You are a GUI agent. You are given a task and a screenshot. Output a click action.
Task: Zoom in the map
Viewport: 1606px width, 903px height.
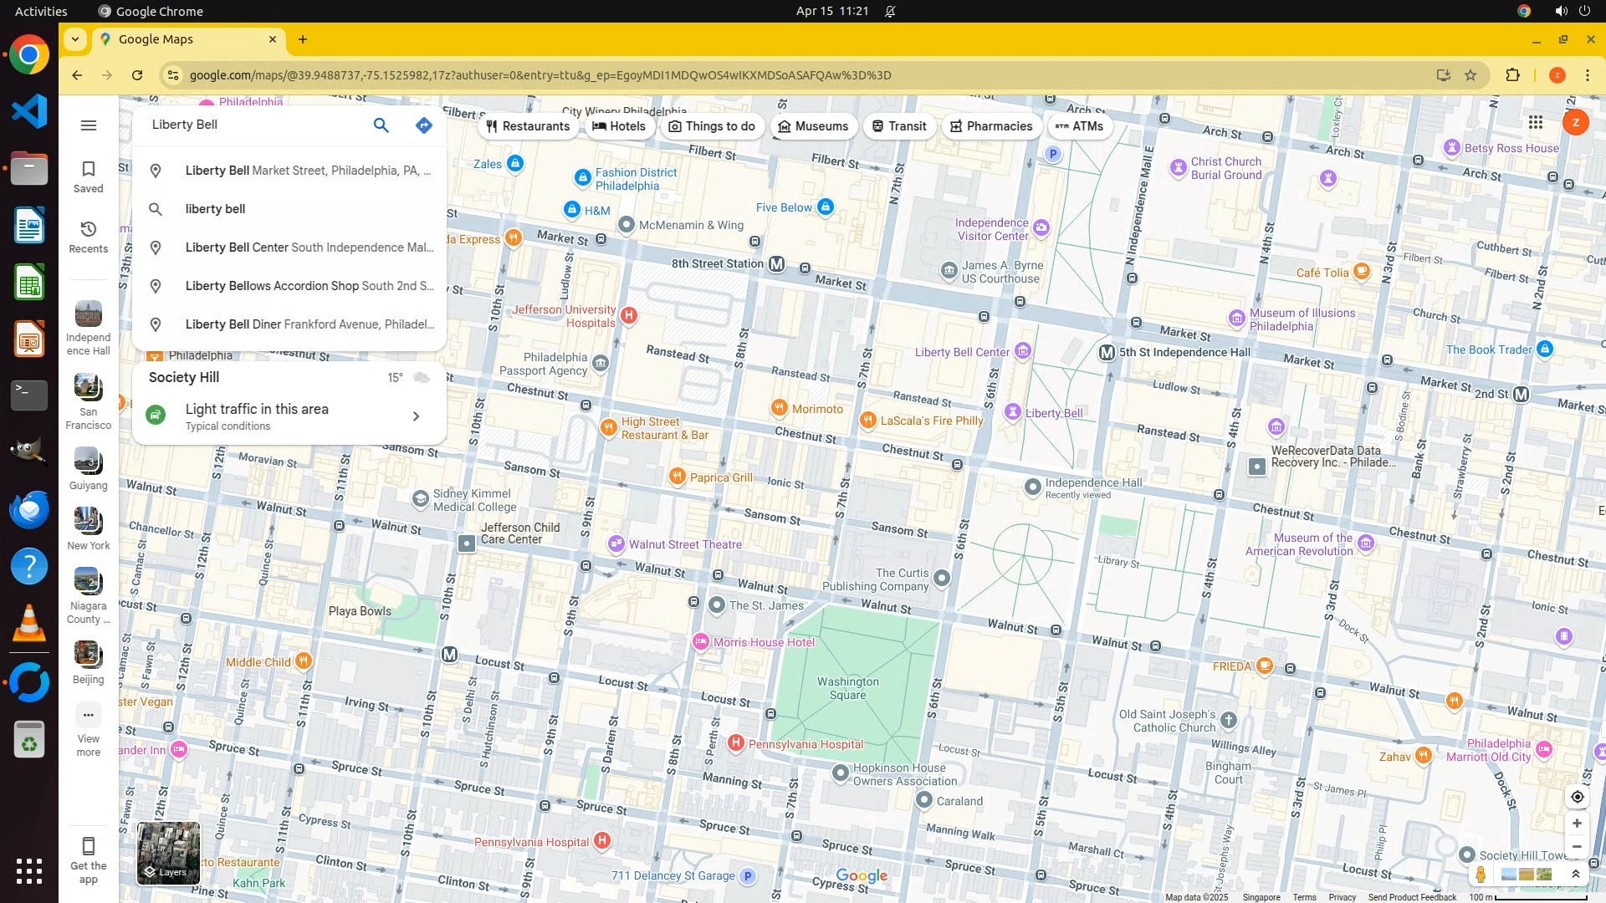tap(1577, 824)
